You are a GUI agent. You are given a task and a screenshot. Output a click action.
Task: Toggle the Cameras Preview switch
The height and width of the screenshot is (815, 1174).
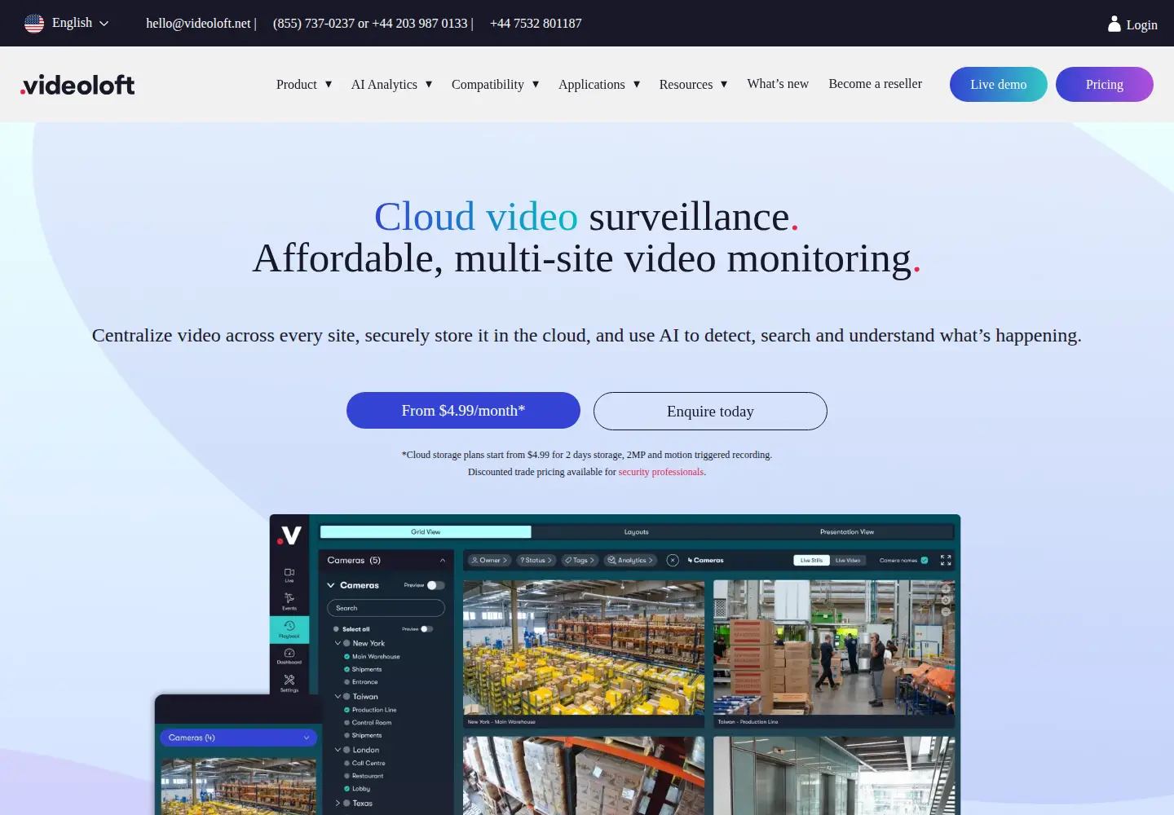pyautogui.click(x=436, y=585)
